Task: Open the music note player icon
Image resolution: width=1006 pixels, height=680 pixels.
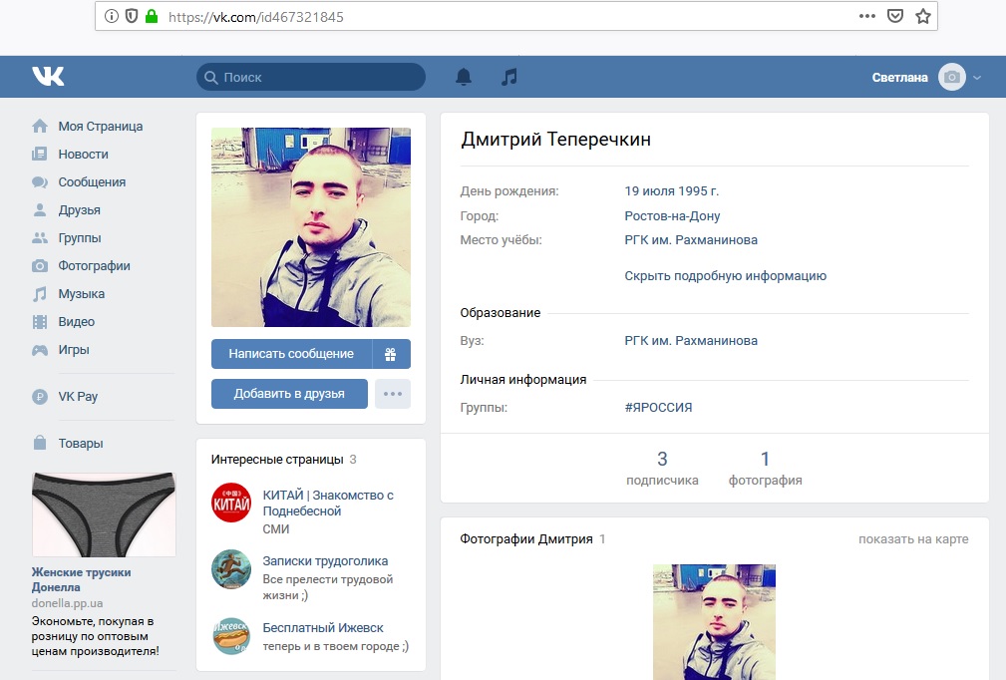Action: click(x=509, y=77)
